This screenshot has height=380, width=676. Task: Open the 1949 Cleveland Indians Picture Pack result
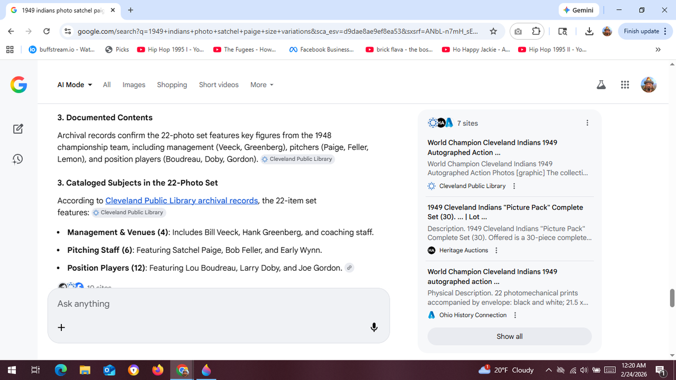click(x=505, y=212)
